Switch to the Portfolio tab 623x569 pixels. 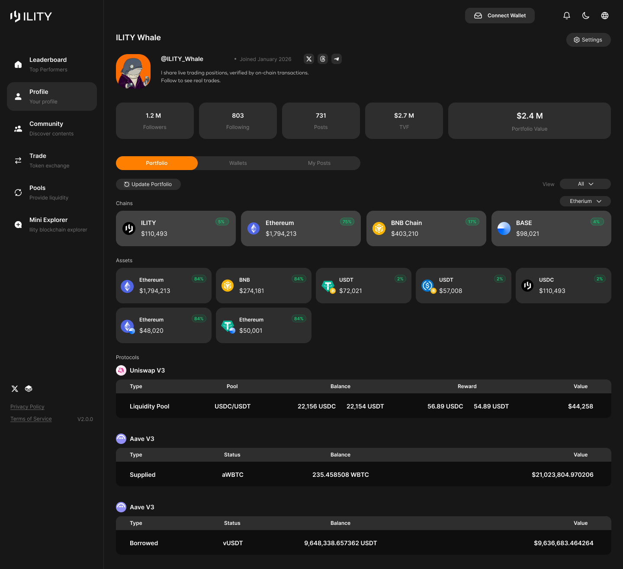157,163
